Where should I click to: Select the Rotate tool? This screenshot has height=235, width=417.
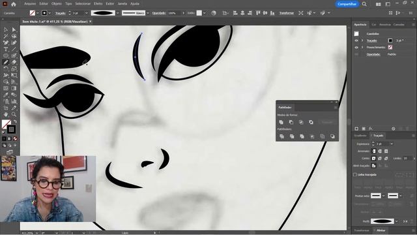[6, 69]
